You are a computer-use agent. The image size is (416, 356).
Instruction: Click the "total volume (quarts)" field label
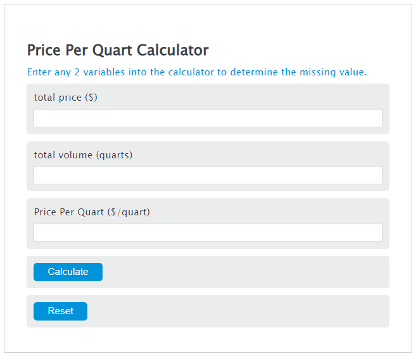[x=83, y=155]
